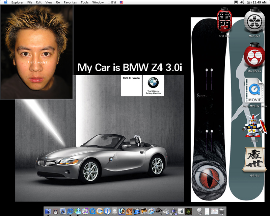Launch DVD Player from the Dock

coord(115,211)
